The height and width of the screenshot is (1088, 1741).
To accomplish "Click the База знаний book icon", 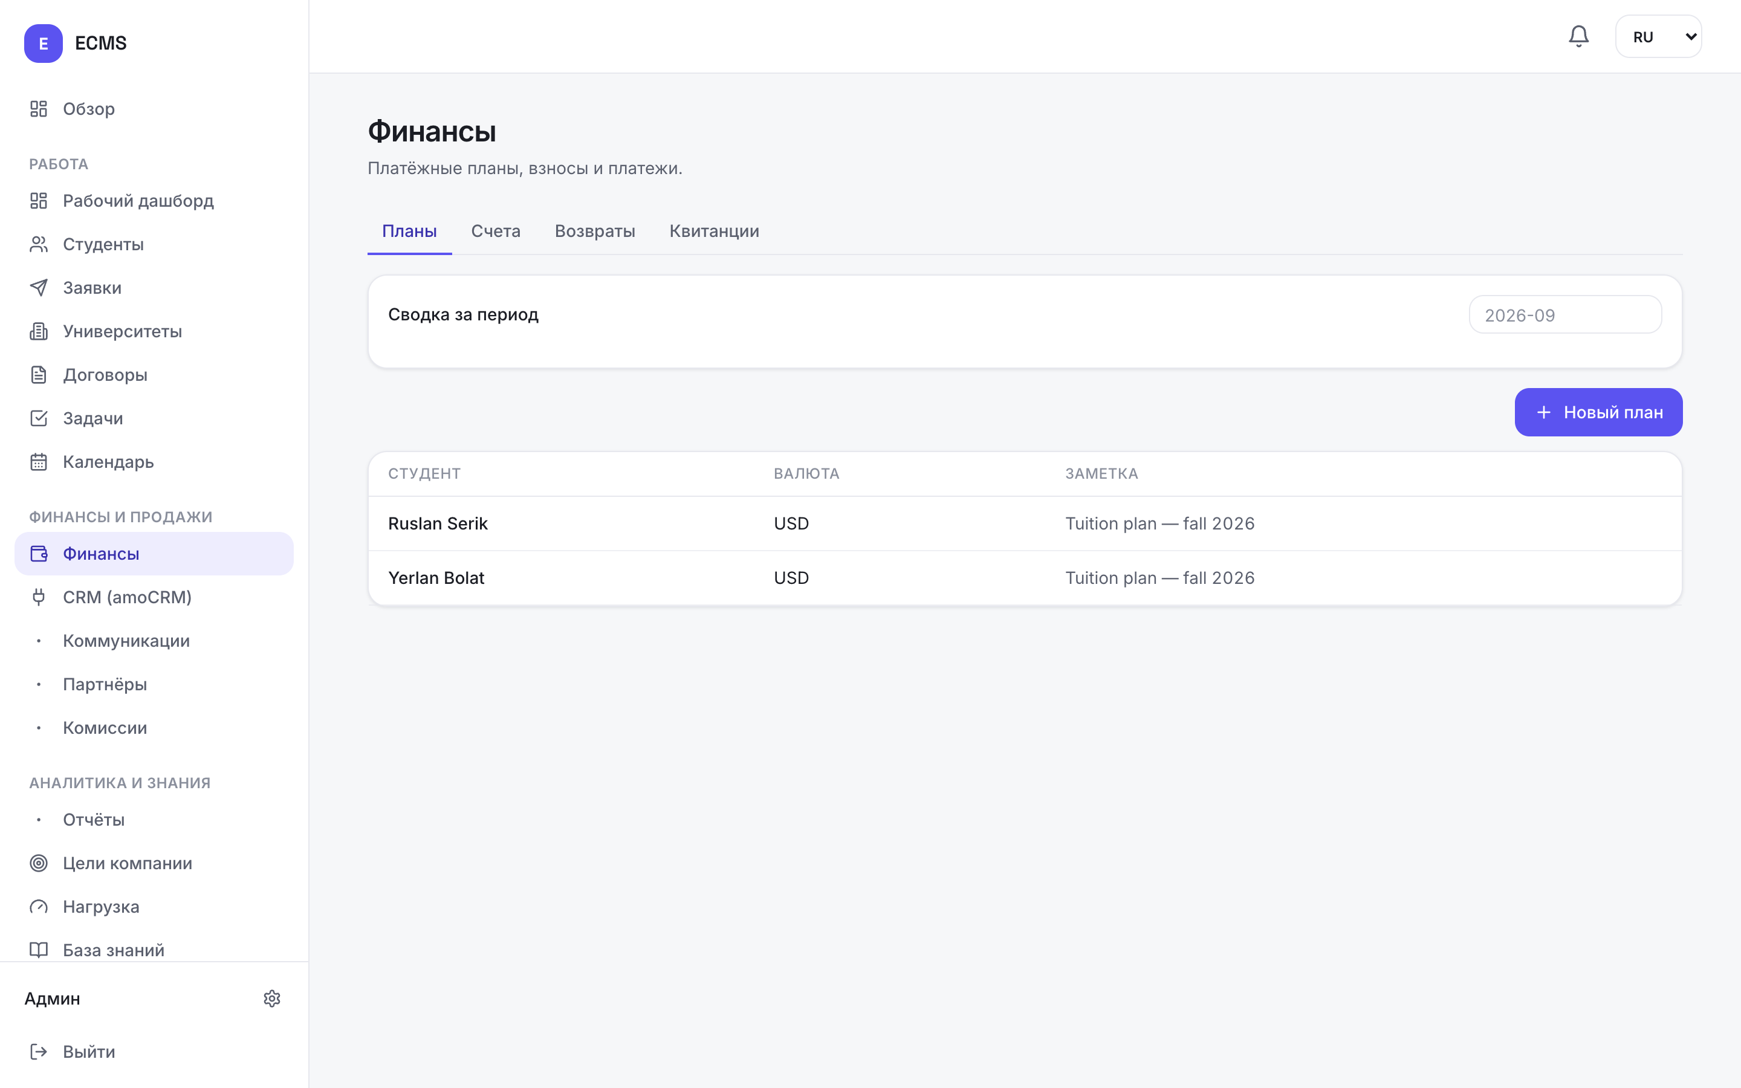I will pos(39,950).
